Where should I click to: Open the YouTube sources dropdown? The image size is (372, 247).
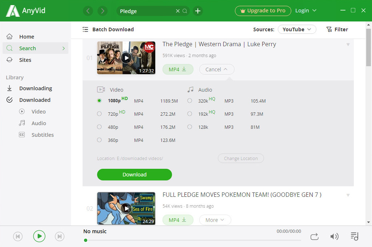click(297, 29)
